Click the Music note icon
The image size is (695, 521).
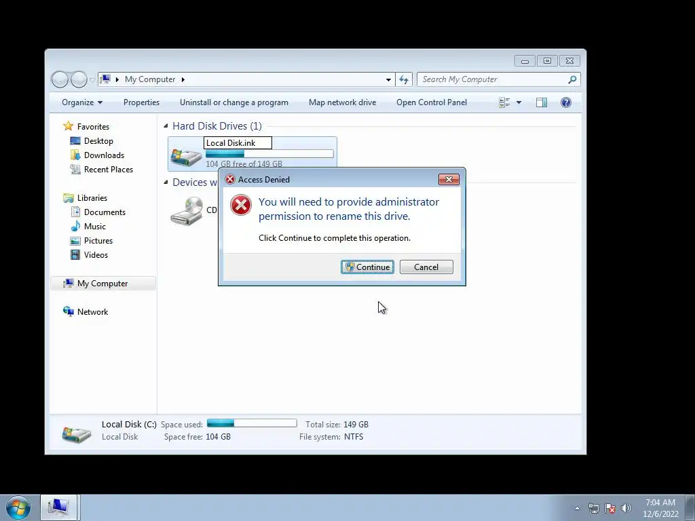pos(75,226)
